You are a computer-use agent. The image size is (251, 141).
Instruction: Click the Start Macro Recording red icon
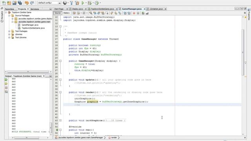pyautogui.click(x=134, y=13)
